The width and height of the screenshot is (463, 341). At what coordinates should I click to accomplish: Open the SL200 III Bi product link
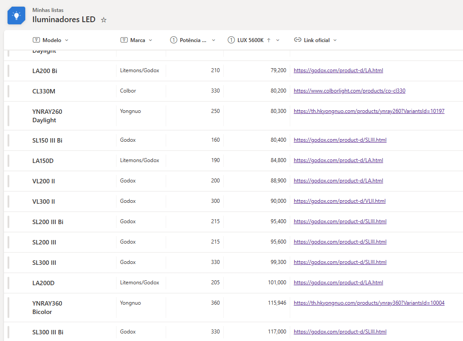340,221
